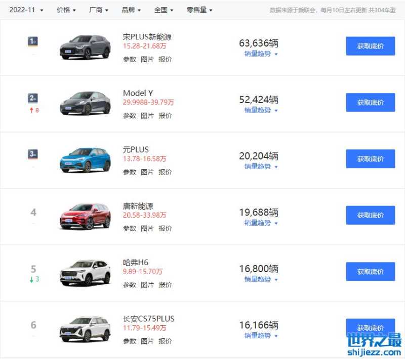Open 报价 link for 长安CS75PLUS
Viewport: 405px width, 359px height.
pos(165,341)
